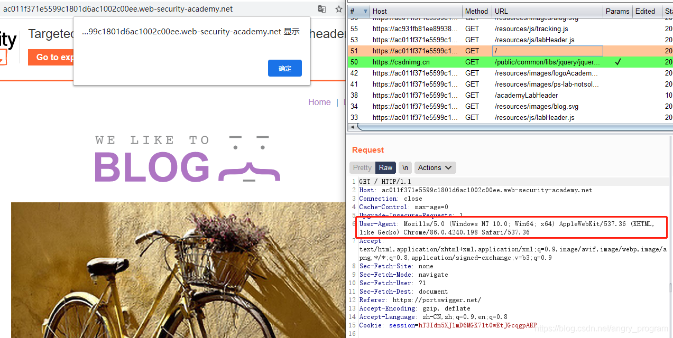Select request 51 with URL /
Screen dimensions: 673x338
click(510, 51)
